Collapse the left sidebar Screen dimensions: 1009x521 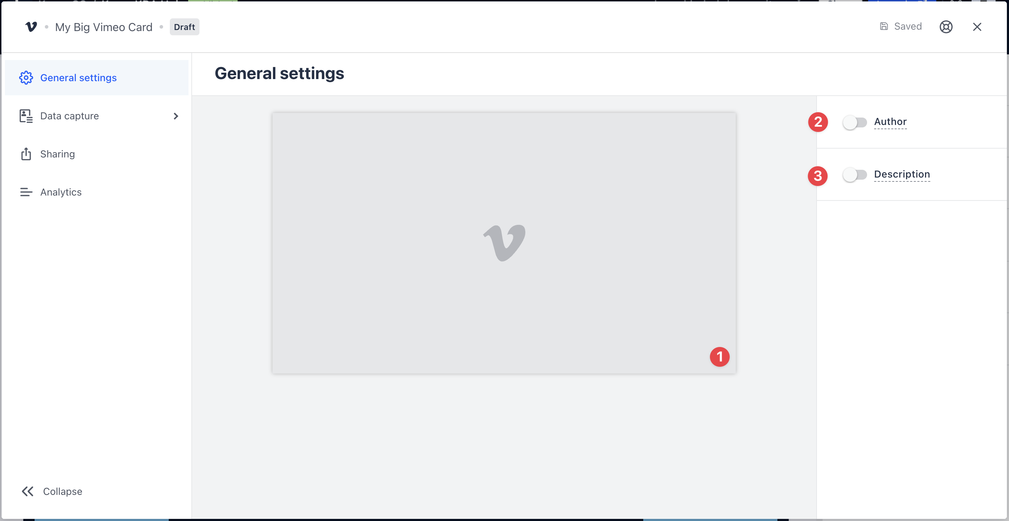point(52,491)
